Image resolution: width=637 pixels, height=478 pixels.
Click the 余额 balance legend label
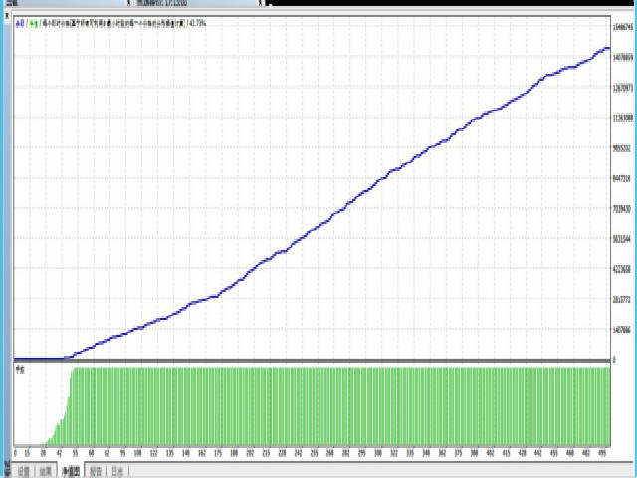tap(20, 22)
